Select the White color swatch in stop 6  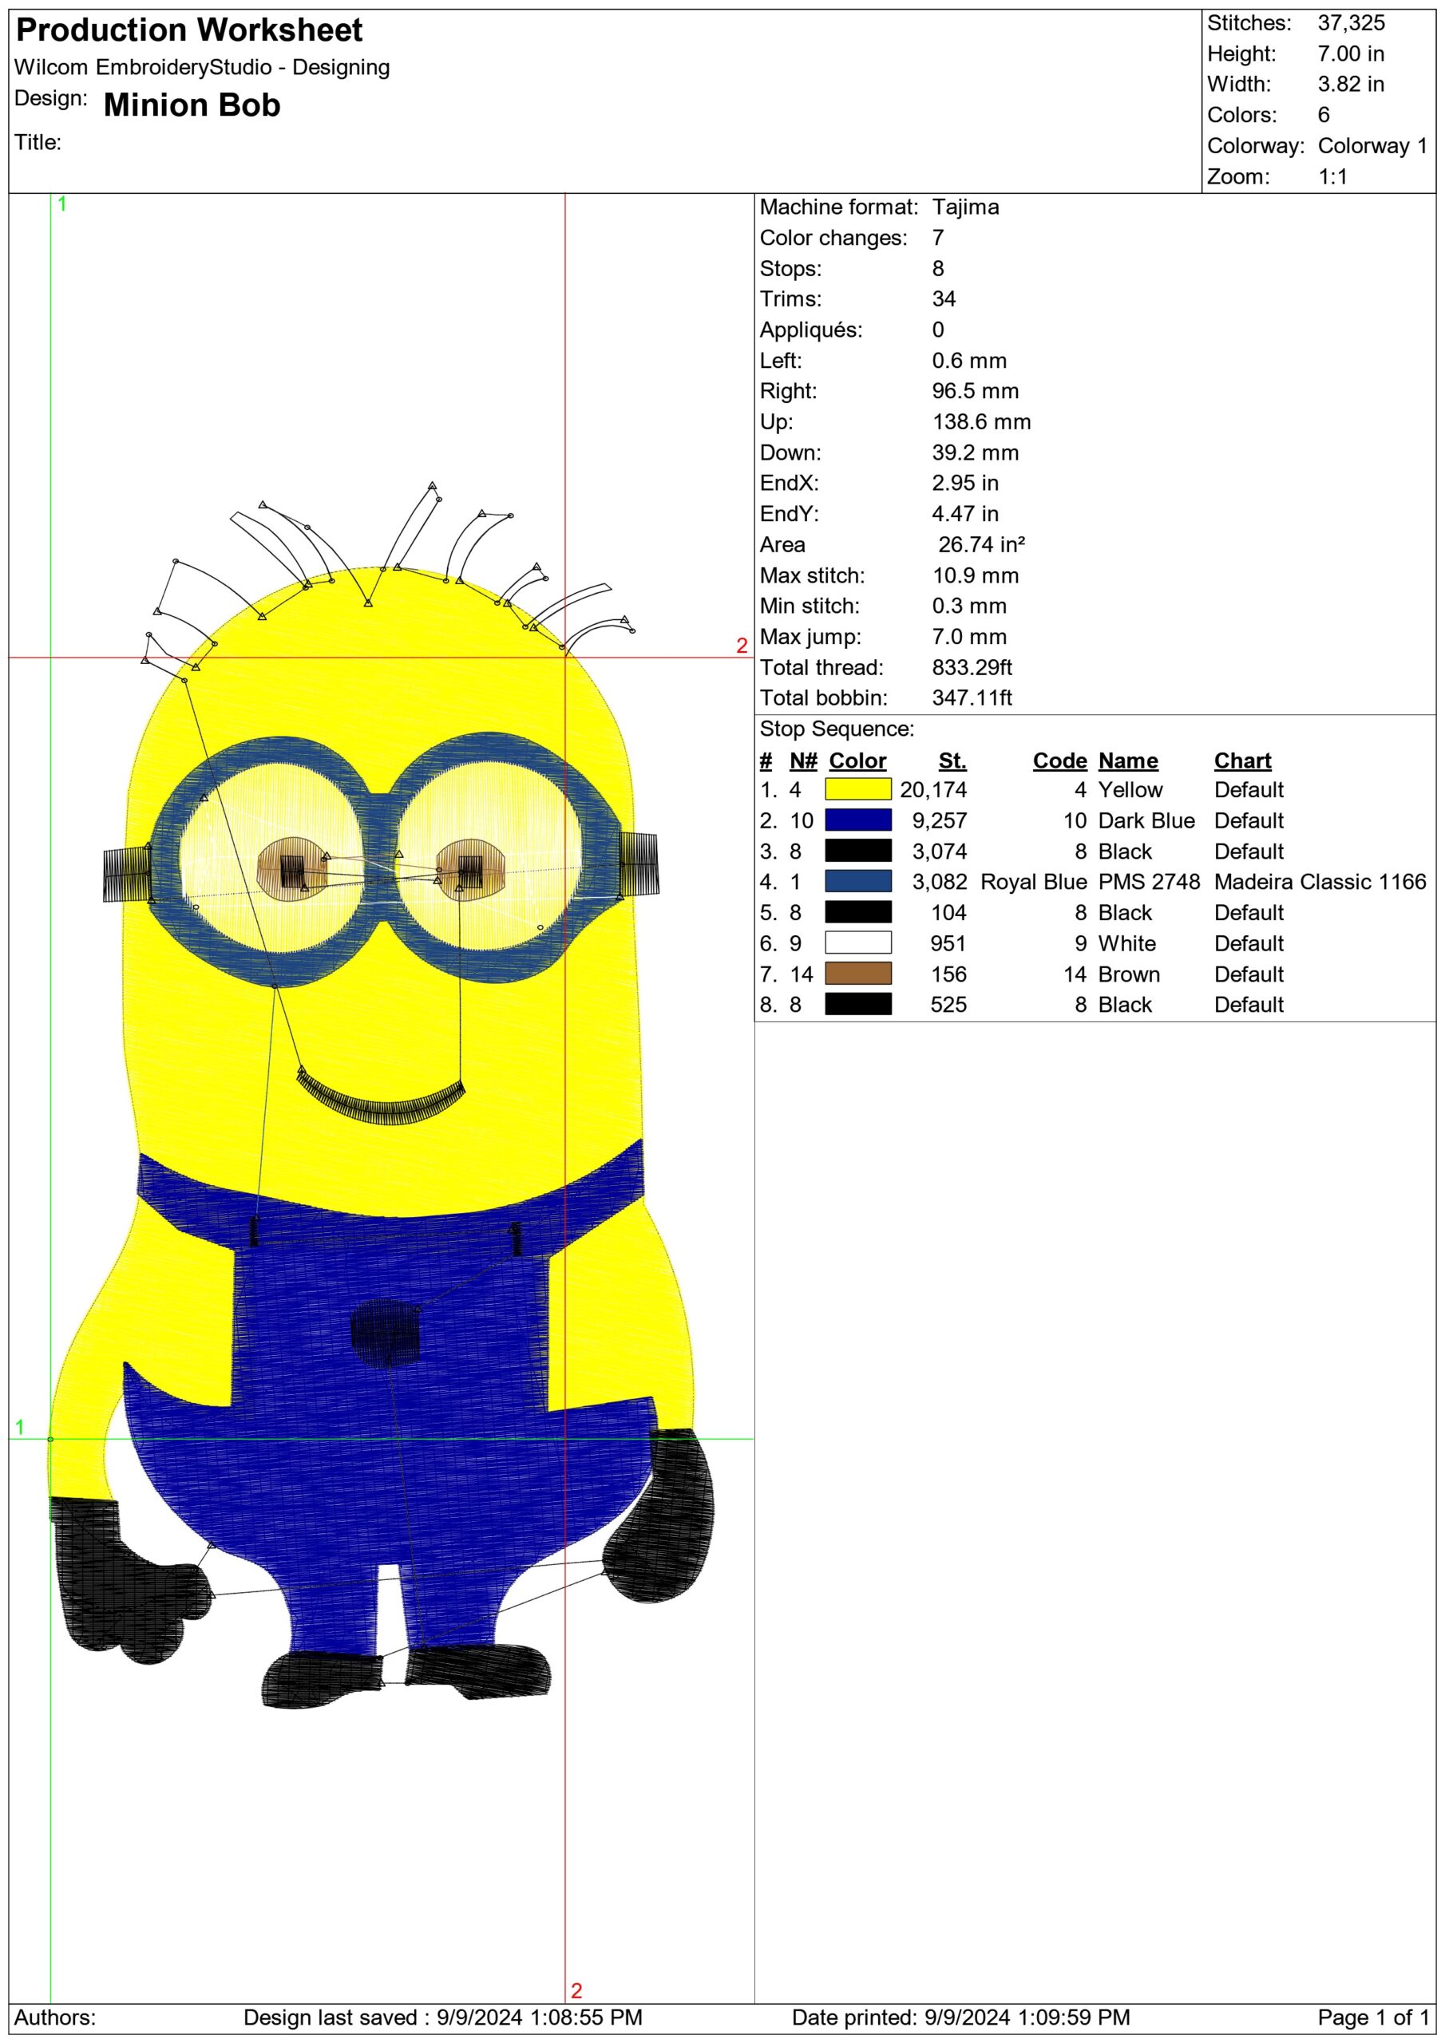tap(857, 942)
